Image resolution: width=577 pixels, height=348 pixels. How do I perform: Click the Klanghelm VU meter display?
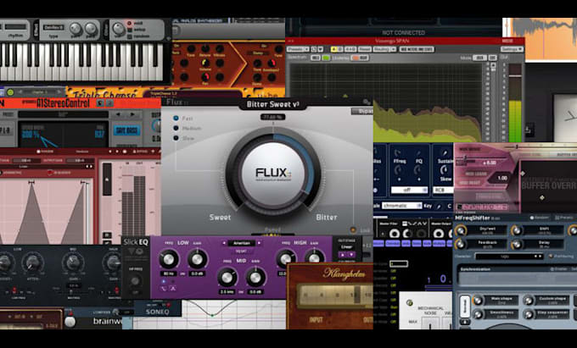[x=331, y=296]
